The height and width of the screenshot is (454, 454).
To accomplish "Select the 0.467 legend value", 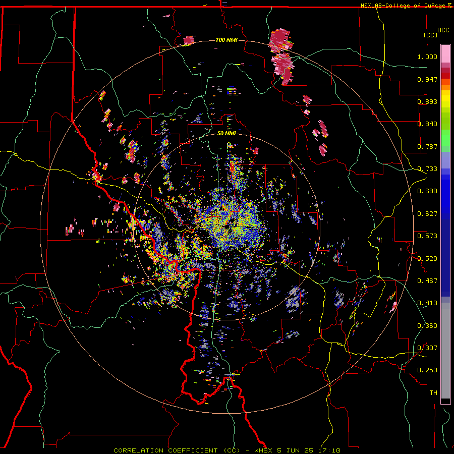I will click(x=427, y=281).
